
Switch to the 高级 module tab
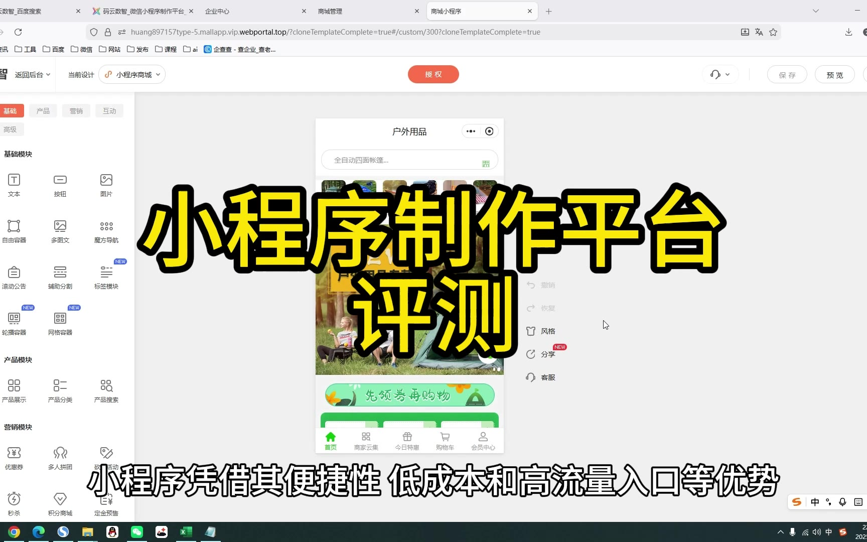point(11,129)
